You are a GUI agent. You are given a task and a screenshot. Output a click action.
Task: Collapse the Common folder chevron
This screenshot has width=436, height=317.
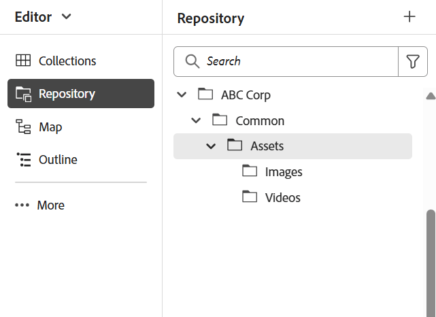[x=197, y=120]
